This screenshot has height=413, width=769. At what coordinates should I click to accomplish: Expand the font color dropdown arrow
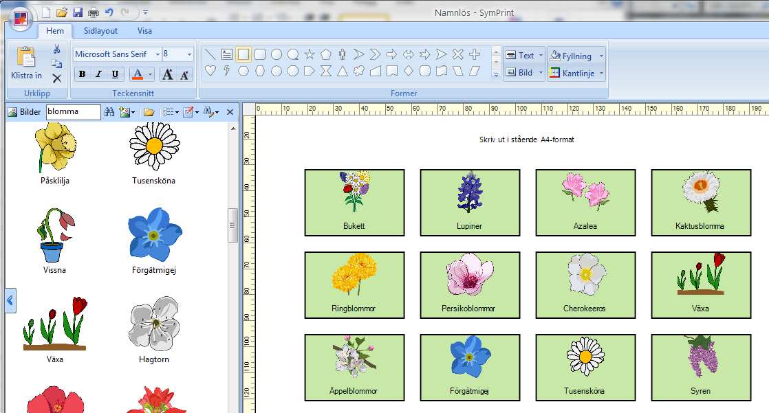click(x=150, y=74)
